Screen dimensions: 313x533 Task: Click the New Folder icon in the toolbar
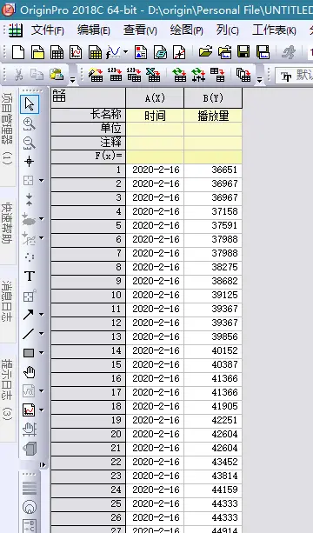[37, 52]
